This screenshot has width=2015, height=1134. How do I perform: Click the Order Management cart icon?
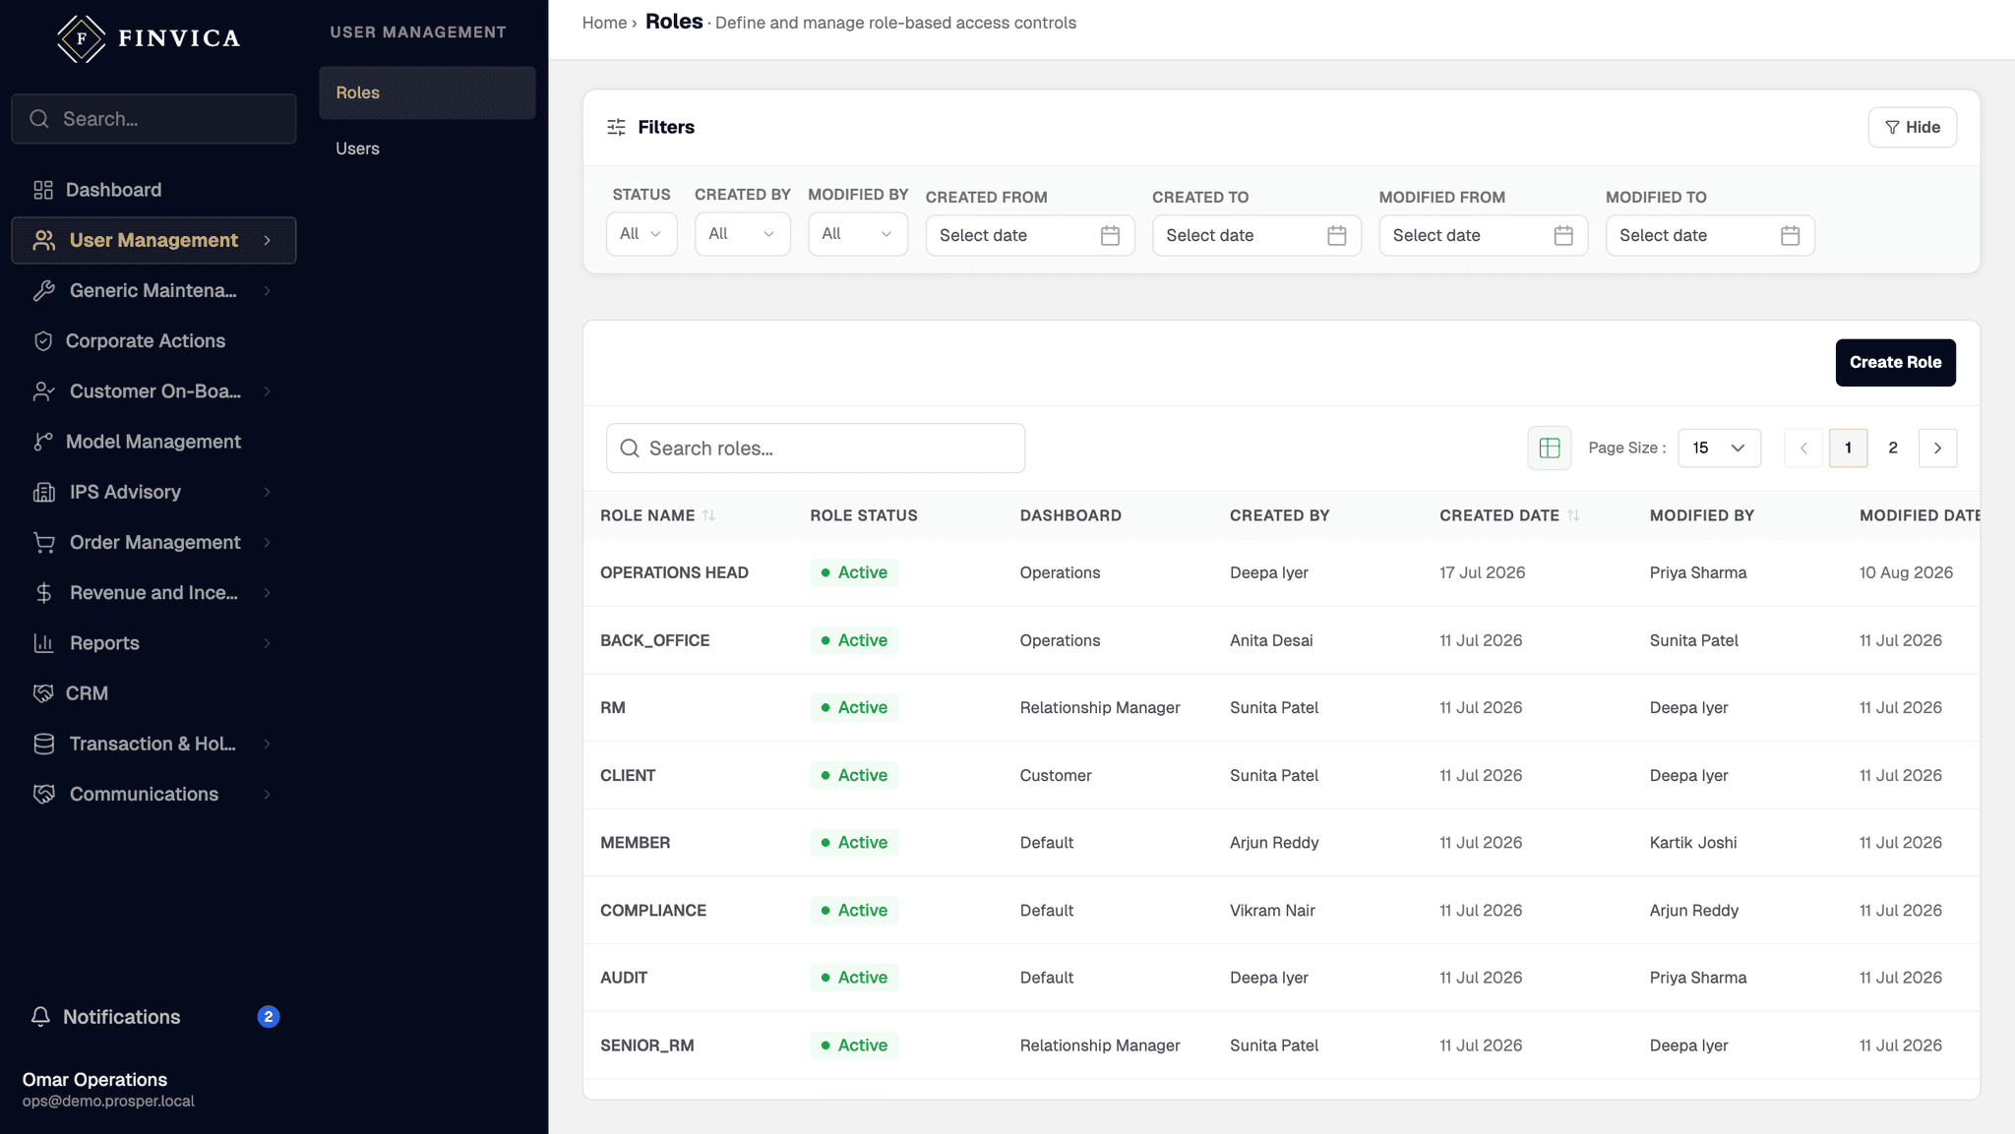point(43,542)
